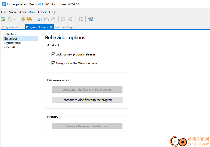Switch to the Program Help tab
The width and height of the screenshot is (210, 147).
coord(10,27)
